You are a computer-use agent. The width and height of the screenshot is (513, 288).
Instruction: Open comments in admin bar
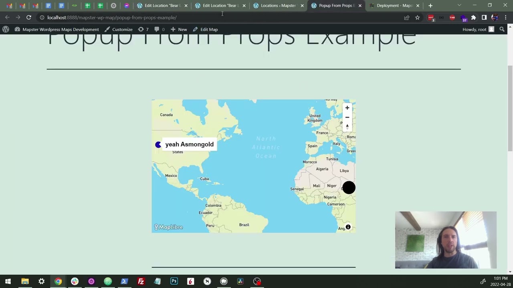point(160,29)
